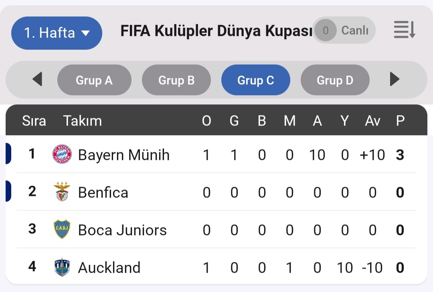Open the sort order icon
Image resolution: width=433 pixels, height=292 pixels.
pos(405,30)
